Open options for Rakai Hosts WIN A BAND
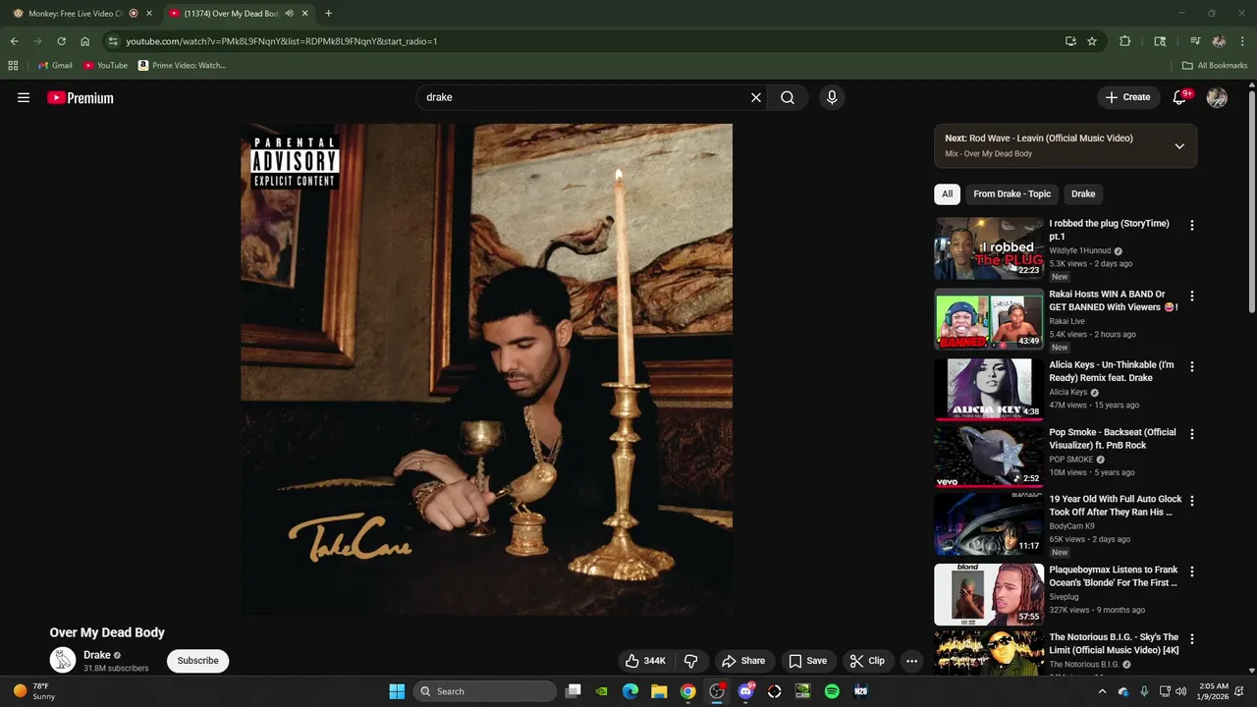 pyautogui.click(x=1192, y=297)
